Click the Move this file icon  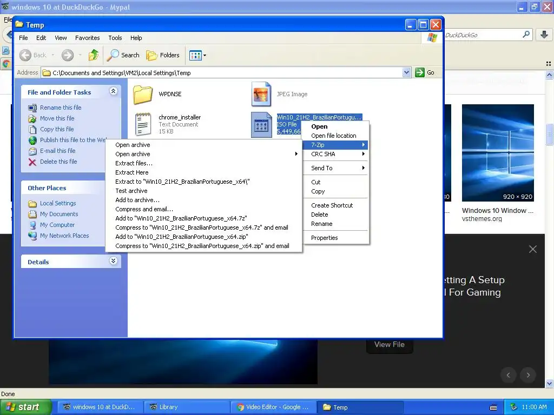32,118
